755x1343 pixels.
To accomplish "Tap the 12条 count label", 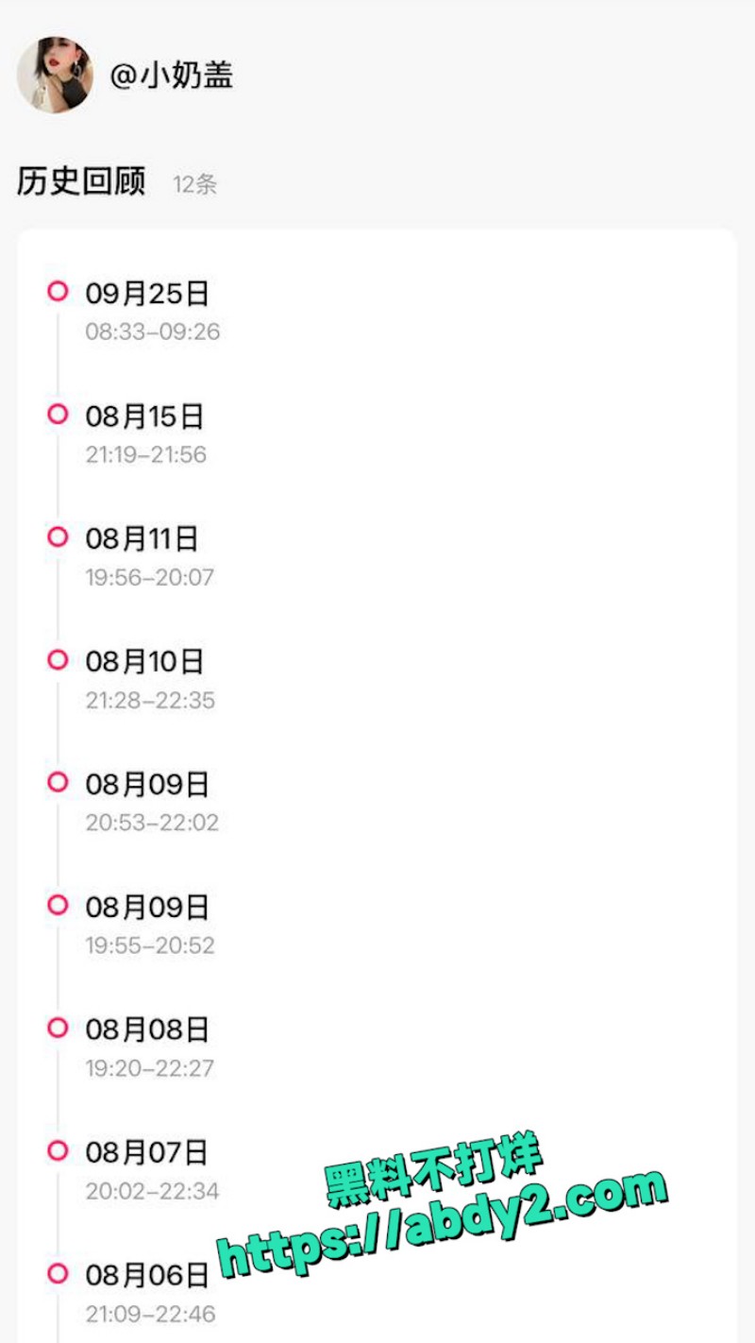I will click(195, 184).
